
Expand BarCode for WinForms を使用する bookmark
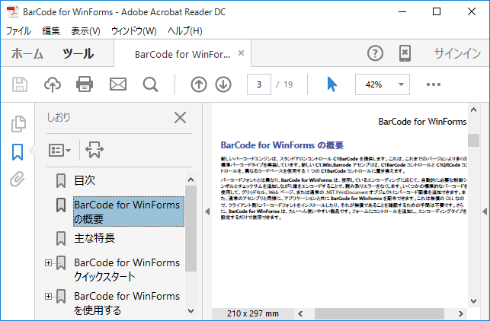(49, 296)
